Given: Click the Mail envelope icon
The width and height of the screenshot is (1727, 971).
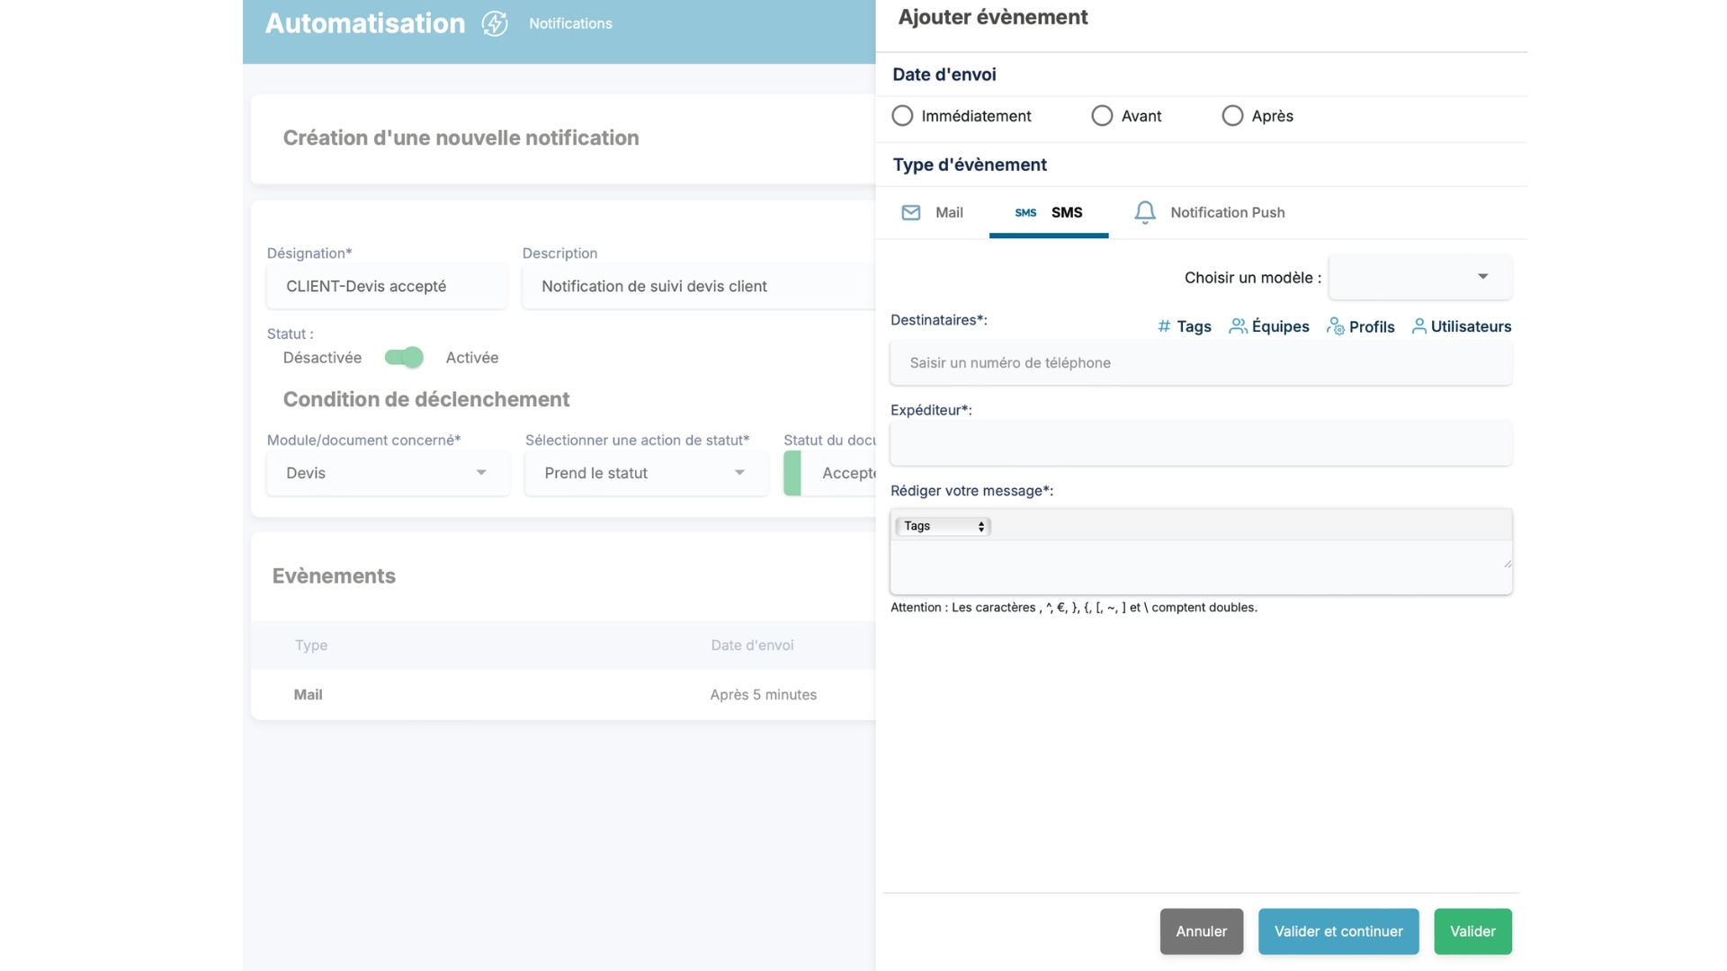Looking at the screenshot, I should pyautogui.click(x=910, y=212).
